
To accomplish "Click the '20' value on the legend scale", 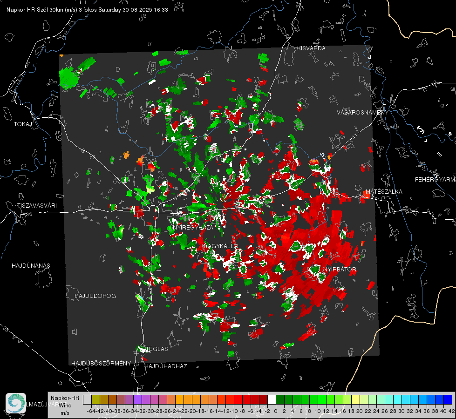I will pyautogui.click(x=360, y=411).
